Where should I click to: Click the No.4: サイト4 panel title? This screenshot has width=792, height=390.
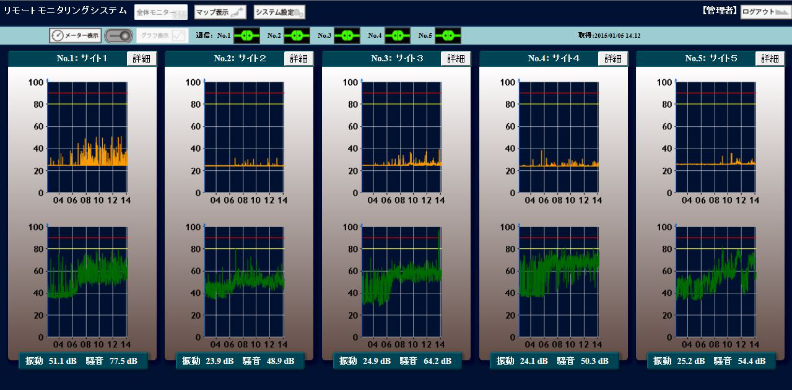coord(554,59)
